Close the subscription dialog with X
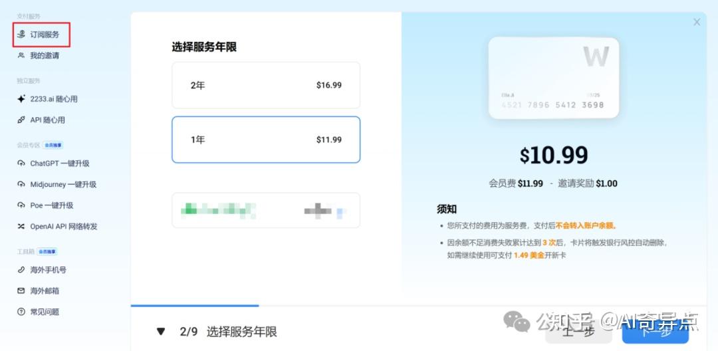 [697, 22]
